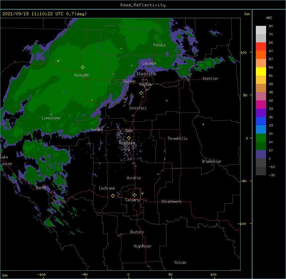Viewport: 286px width, 279px height.
Task: Pick the violet 39-36 dBZ legend swatch
Action: [261, 113]
